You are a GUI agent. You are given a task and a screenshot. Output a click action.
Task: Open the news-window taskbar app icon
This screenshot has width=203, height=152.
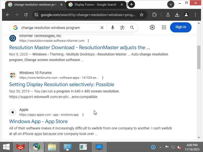83,147
